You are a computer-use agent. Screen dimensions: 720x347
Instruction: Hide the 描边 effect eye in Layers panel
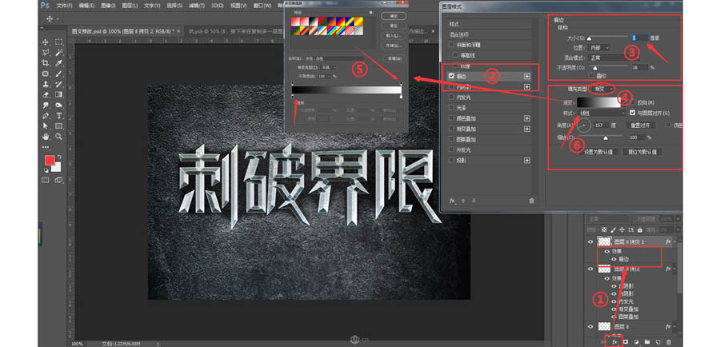coord(614,259)
